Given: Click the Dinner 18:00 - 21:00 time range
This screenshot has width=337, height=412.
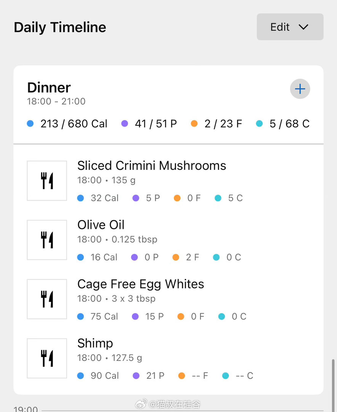Looking at the screenshot, I should tap(56, 101).
